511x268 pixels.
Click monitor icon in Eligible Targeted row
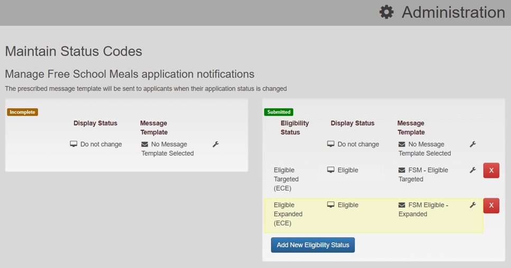tap(331, 170)
